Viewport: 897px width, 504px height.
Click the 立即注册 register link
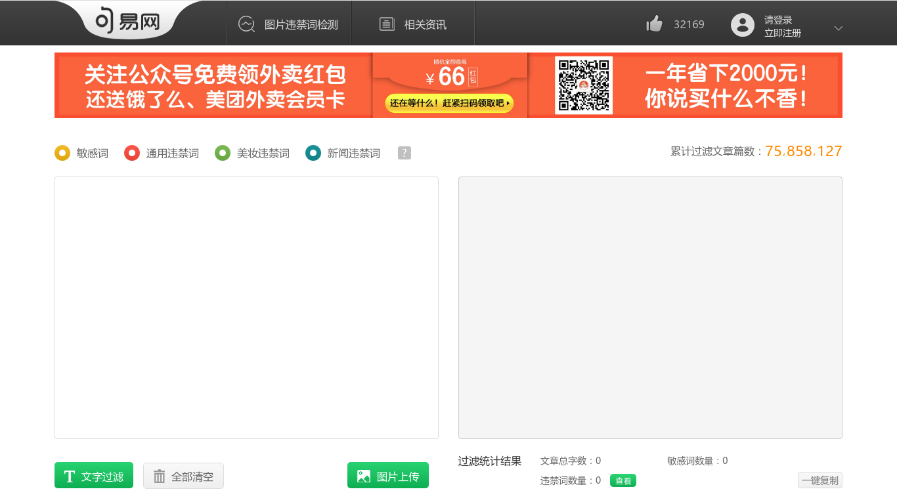(x=783, y=33)
